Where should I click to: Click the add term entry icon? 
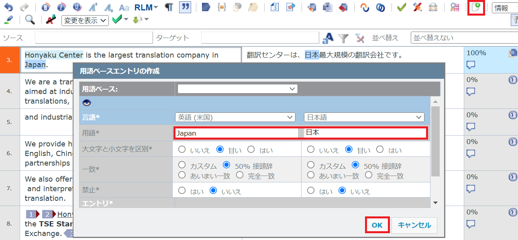pos(476,8)
